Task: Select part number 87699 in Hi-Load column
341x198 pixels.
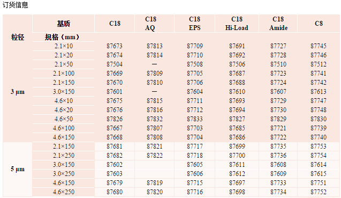Action: pos(237,146)
